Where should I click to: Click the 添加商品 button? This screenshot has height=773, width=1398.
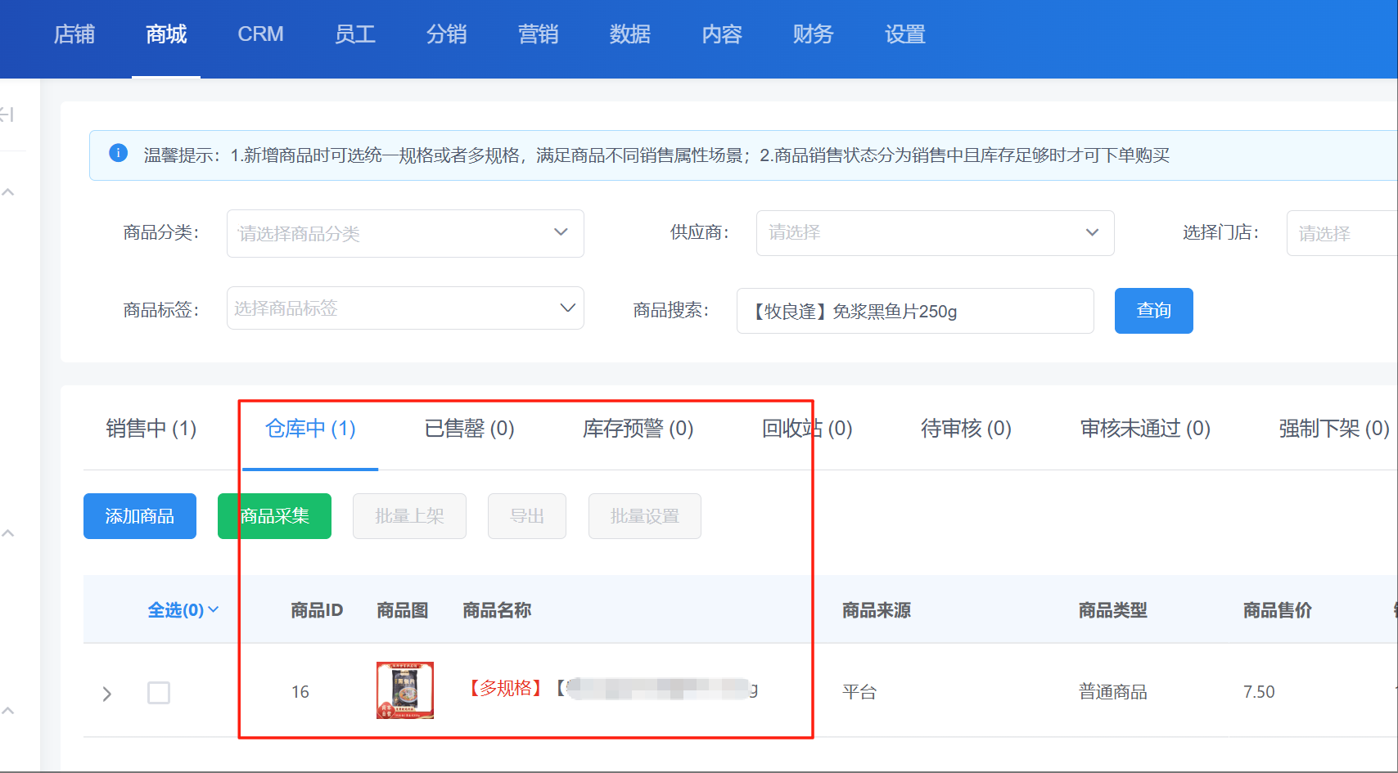(140, 516)
